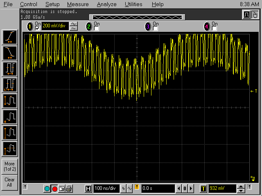Viewport: 262px width, 196px height.
Task: Turn on channel 4 checkbox
Action: [215, 28]
